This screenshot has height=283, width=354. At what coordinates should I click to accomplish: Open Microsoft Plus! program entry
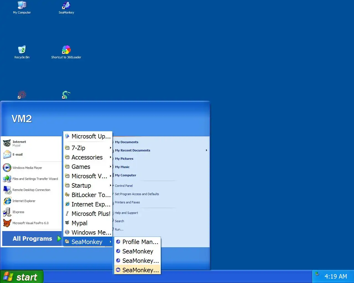(88, 214)
